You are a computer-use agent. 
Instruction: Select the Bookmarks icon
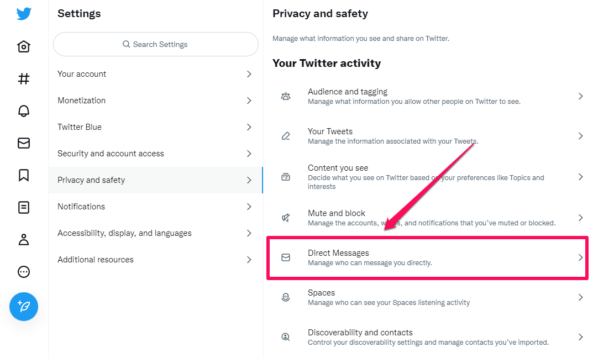tap(23, 175)
